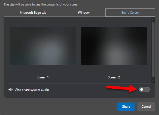
Task: Click the speaker icon beside system audio
Action: tap(11, 90)
